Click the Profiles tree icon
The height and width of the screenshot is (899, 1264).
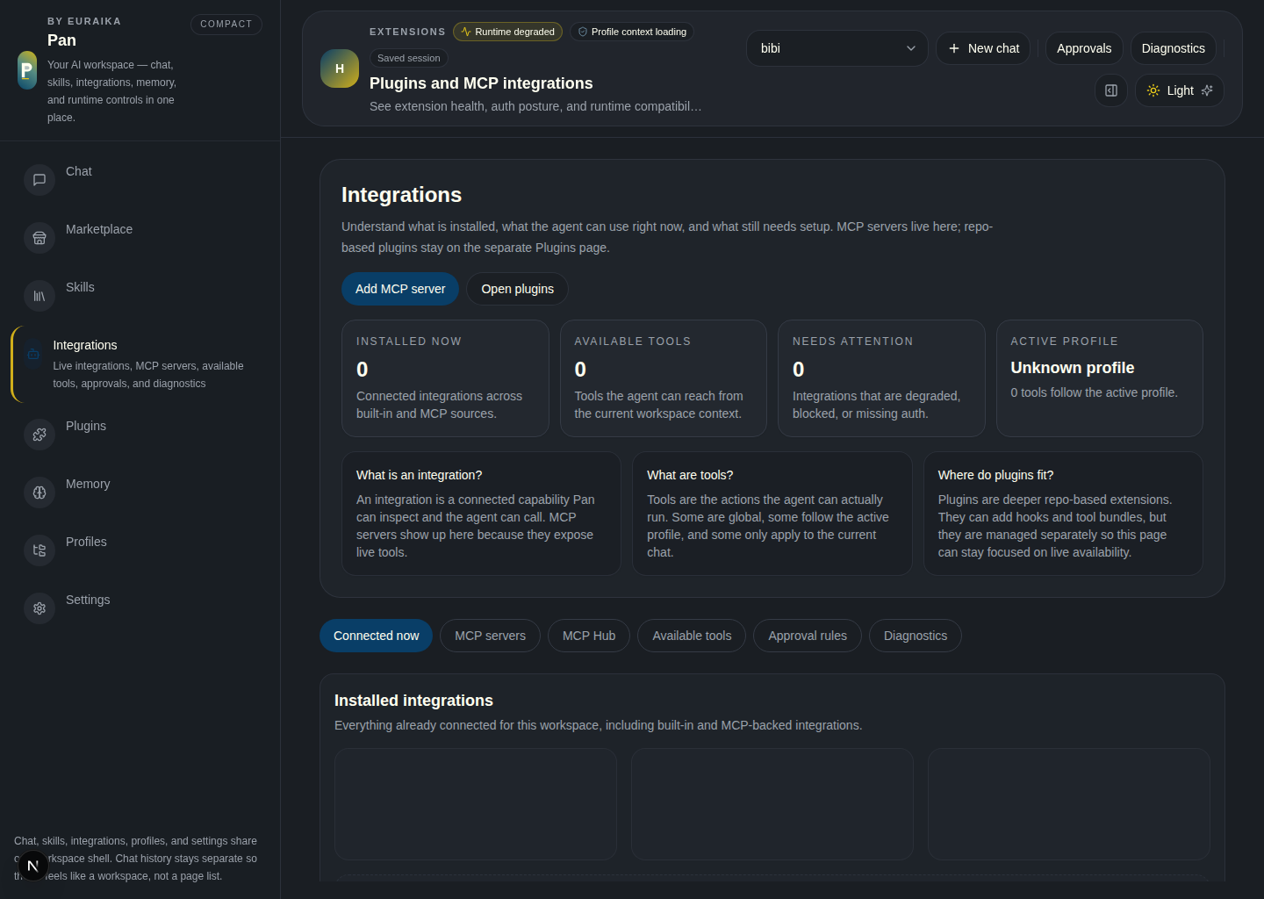click(39, 550)
